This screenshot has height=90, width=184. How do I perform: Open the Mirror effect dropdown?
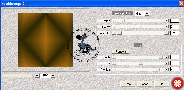point(147,14)
